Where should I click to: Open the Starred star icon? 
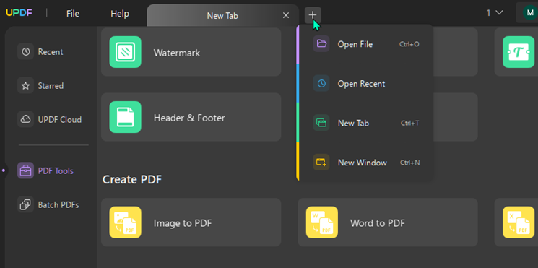26,85
